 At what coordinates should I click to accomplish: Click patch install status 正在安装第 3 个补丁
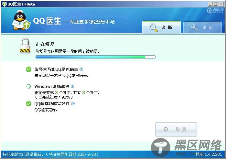(53, 93)
